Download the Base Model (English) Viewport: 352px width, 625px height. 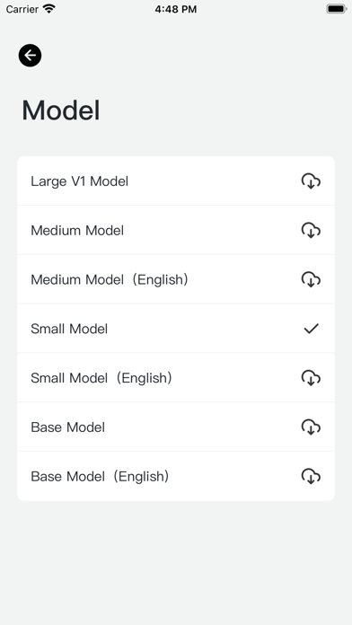(x=311, y=476)
